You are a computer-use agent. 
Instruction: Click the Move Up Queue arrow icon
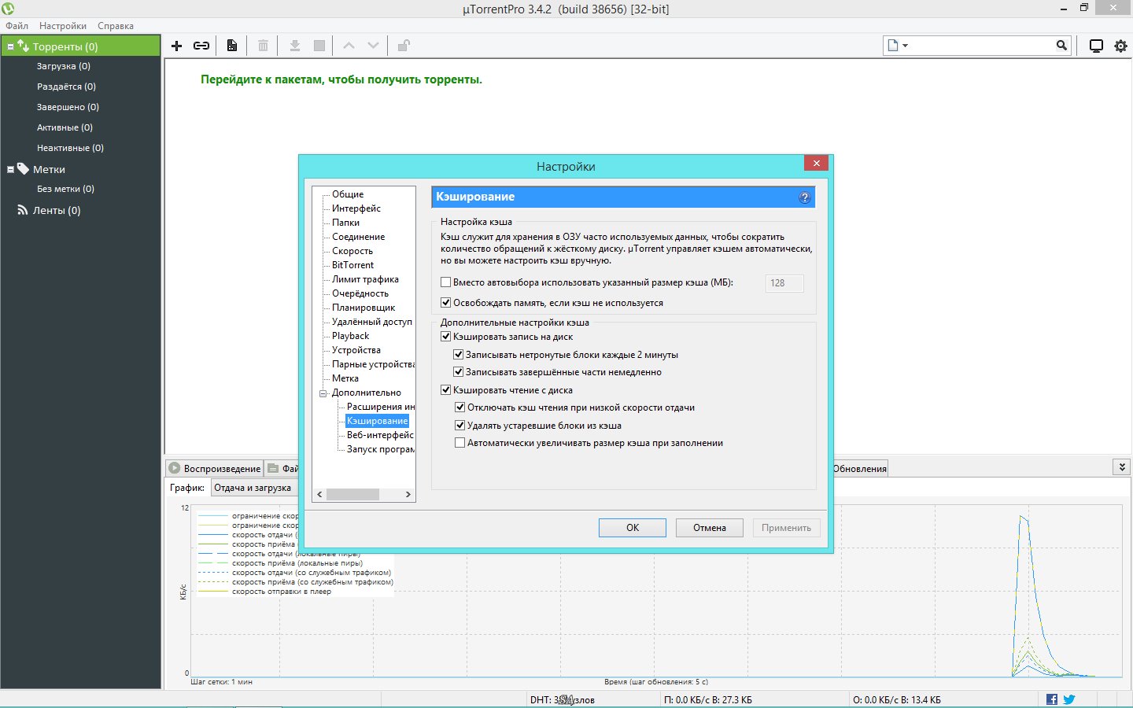coord(349,46)
